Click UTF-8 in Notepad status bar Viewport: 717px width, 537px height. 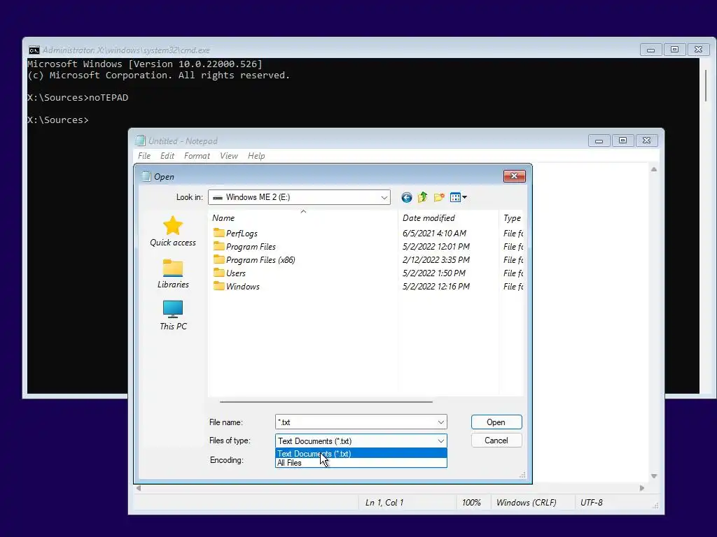591,502
